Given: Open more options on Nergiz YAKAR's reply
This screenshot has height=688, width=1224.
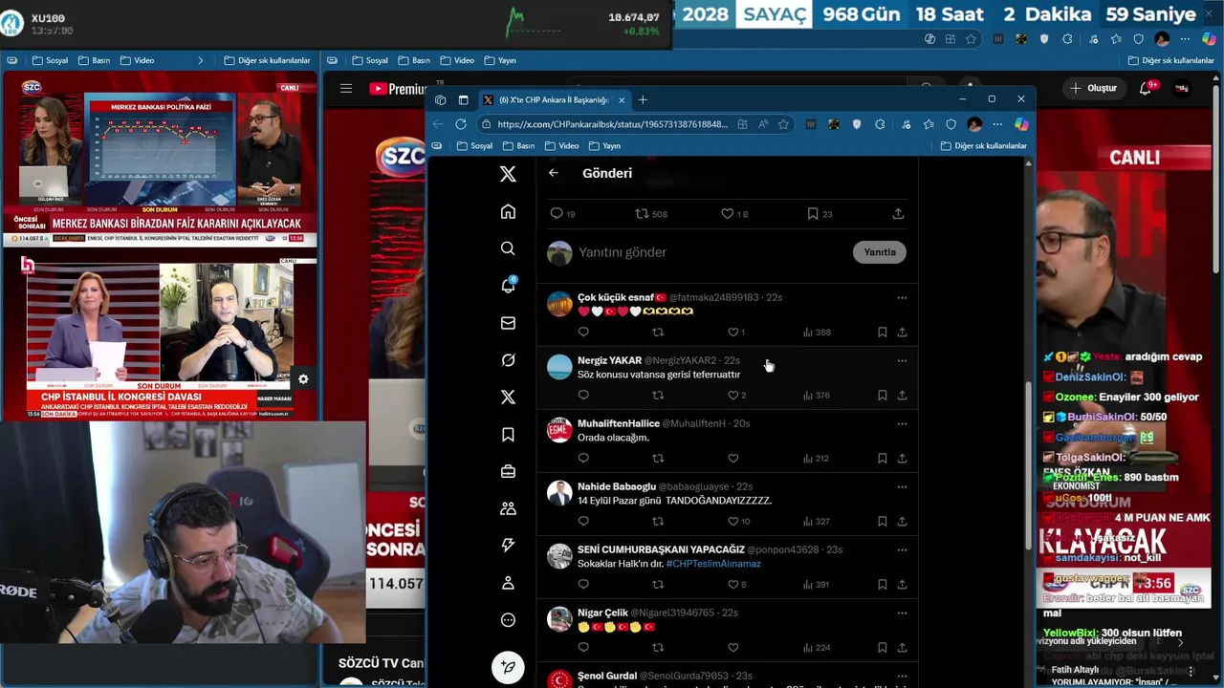Looking at the screenshot, I should pyautogui.click(x=902, y=360).
